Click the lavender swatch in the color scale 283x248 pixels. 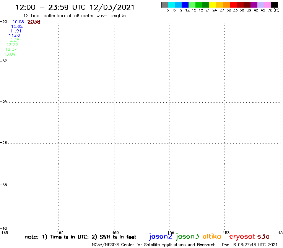coord(260,5)
